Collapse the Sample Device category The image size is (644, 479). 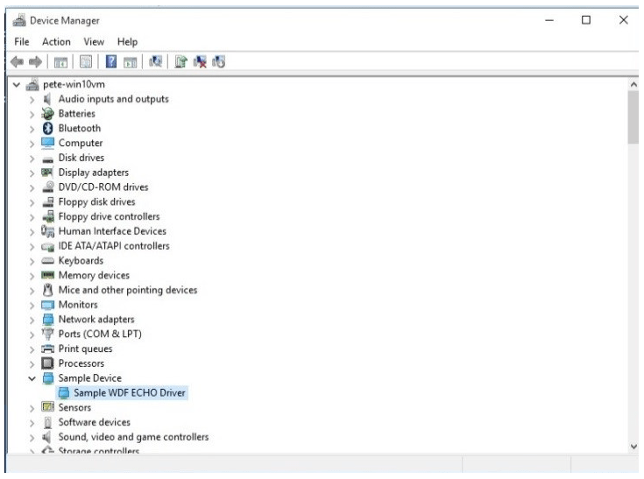(33, 378)
